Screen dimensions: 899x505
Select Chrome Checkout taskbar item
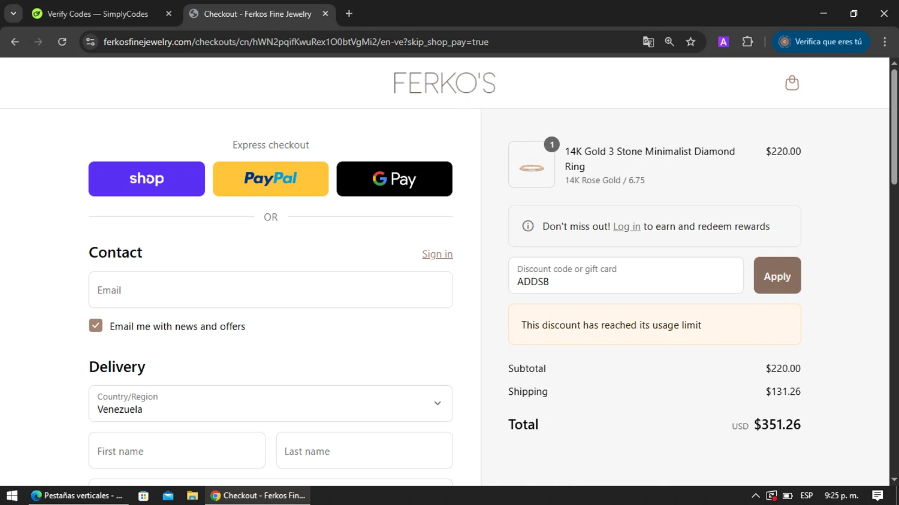click(258, 495)
